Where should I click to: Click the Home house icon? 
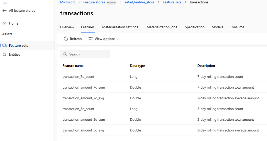5,23
